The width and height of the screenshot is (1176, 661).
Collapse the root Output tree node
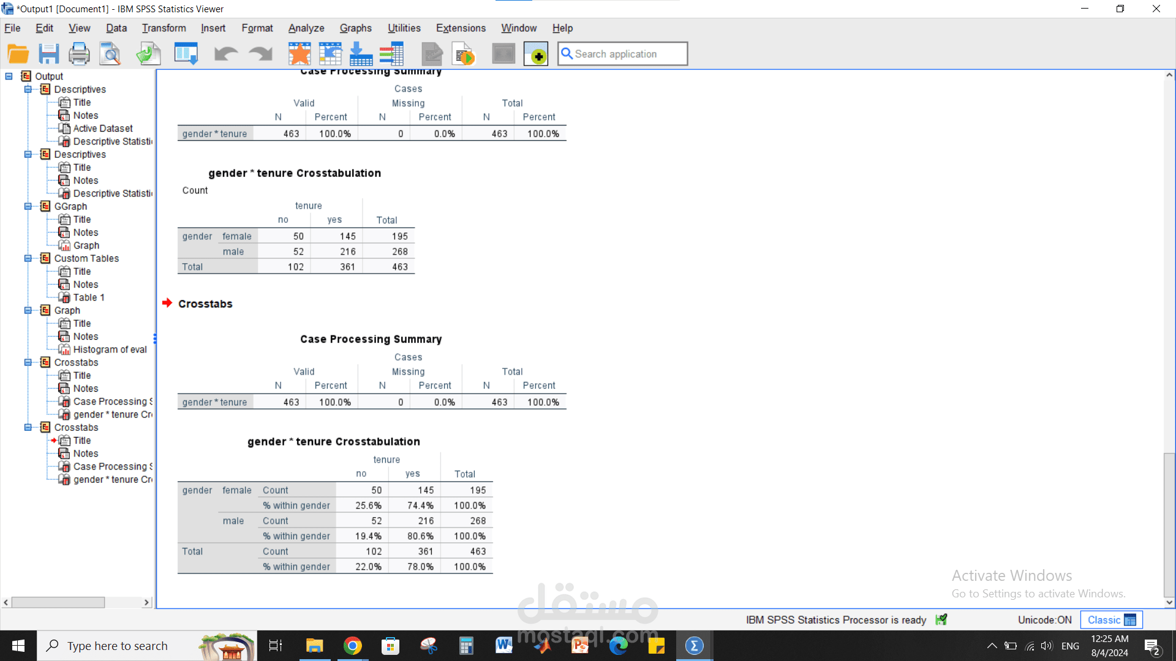click(x=9, y=77)
